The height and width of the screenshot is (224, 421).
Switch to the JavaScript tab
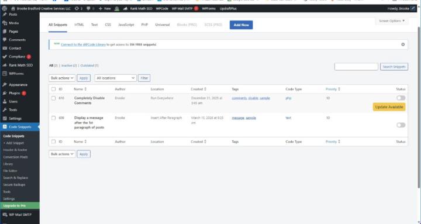pos(126,25)
